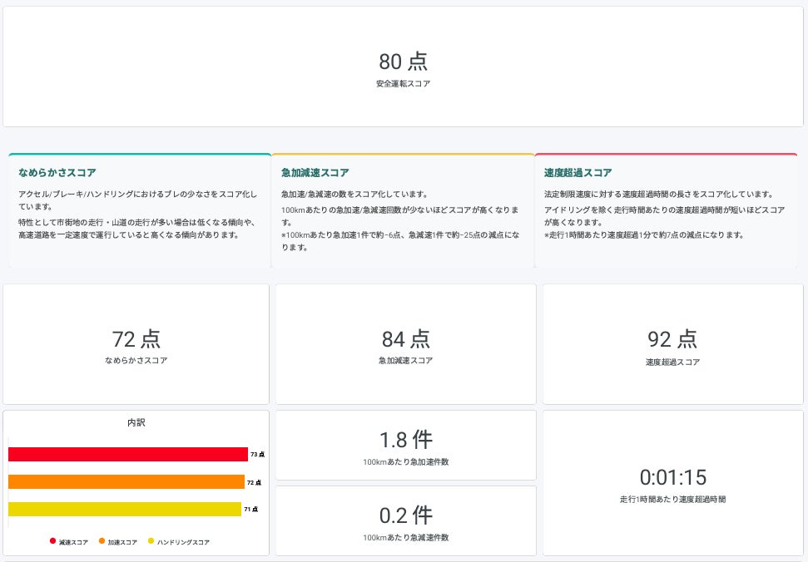Click the 72点 なめらかさスコア tile

click(136, 344)
